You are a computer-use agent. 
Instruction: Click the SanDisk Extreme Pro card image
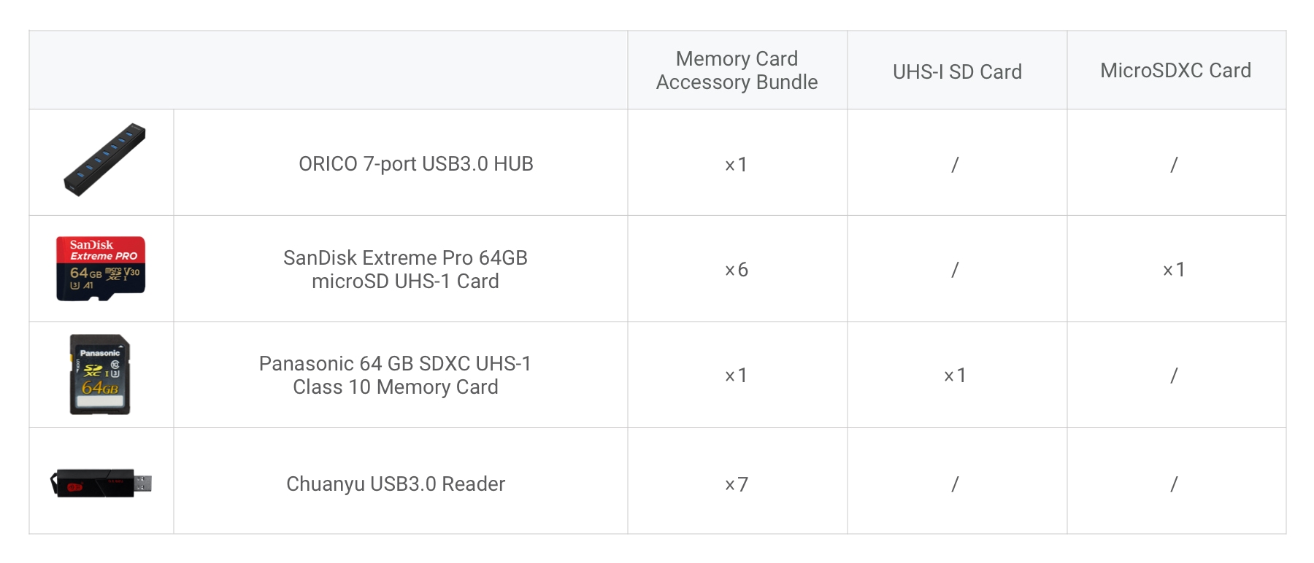pyautogui.click(x=101, y=268)
